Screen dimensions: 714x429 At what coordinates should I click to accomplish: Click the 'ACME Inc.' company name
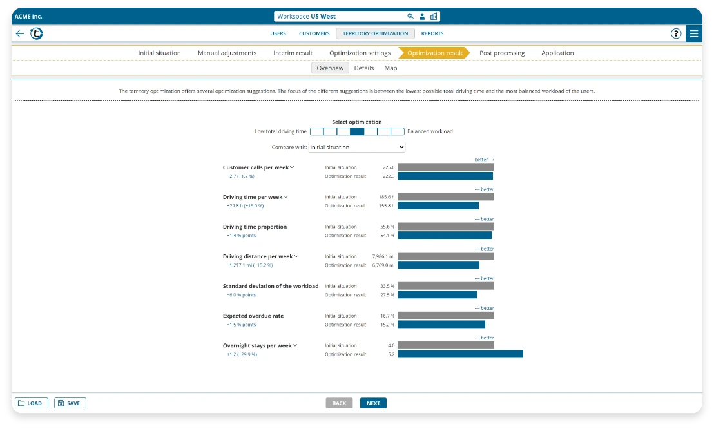point(28,16)
